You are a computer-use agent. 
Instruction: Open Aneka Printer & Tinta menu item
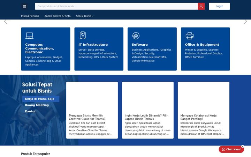pos(58,16)
